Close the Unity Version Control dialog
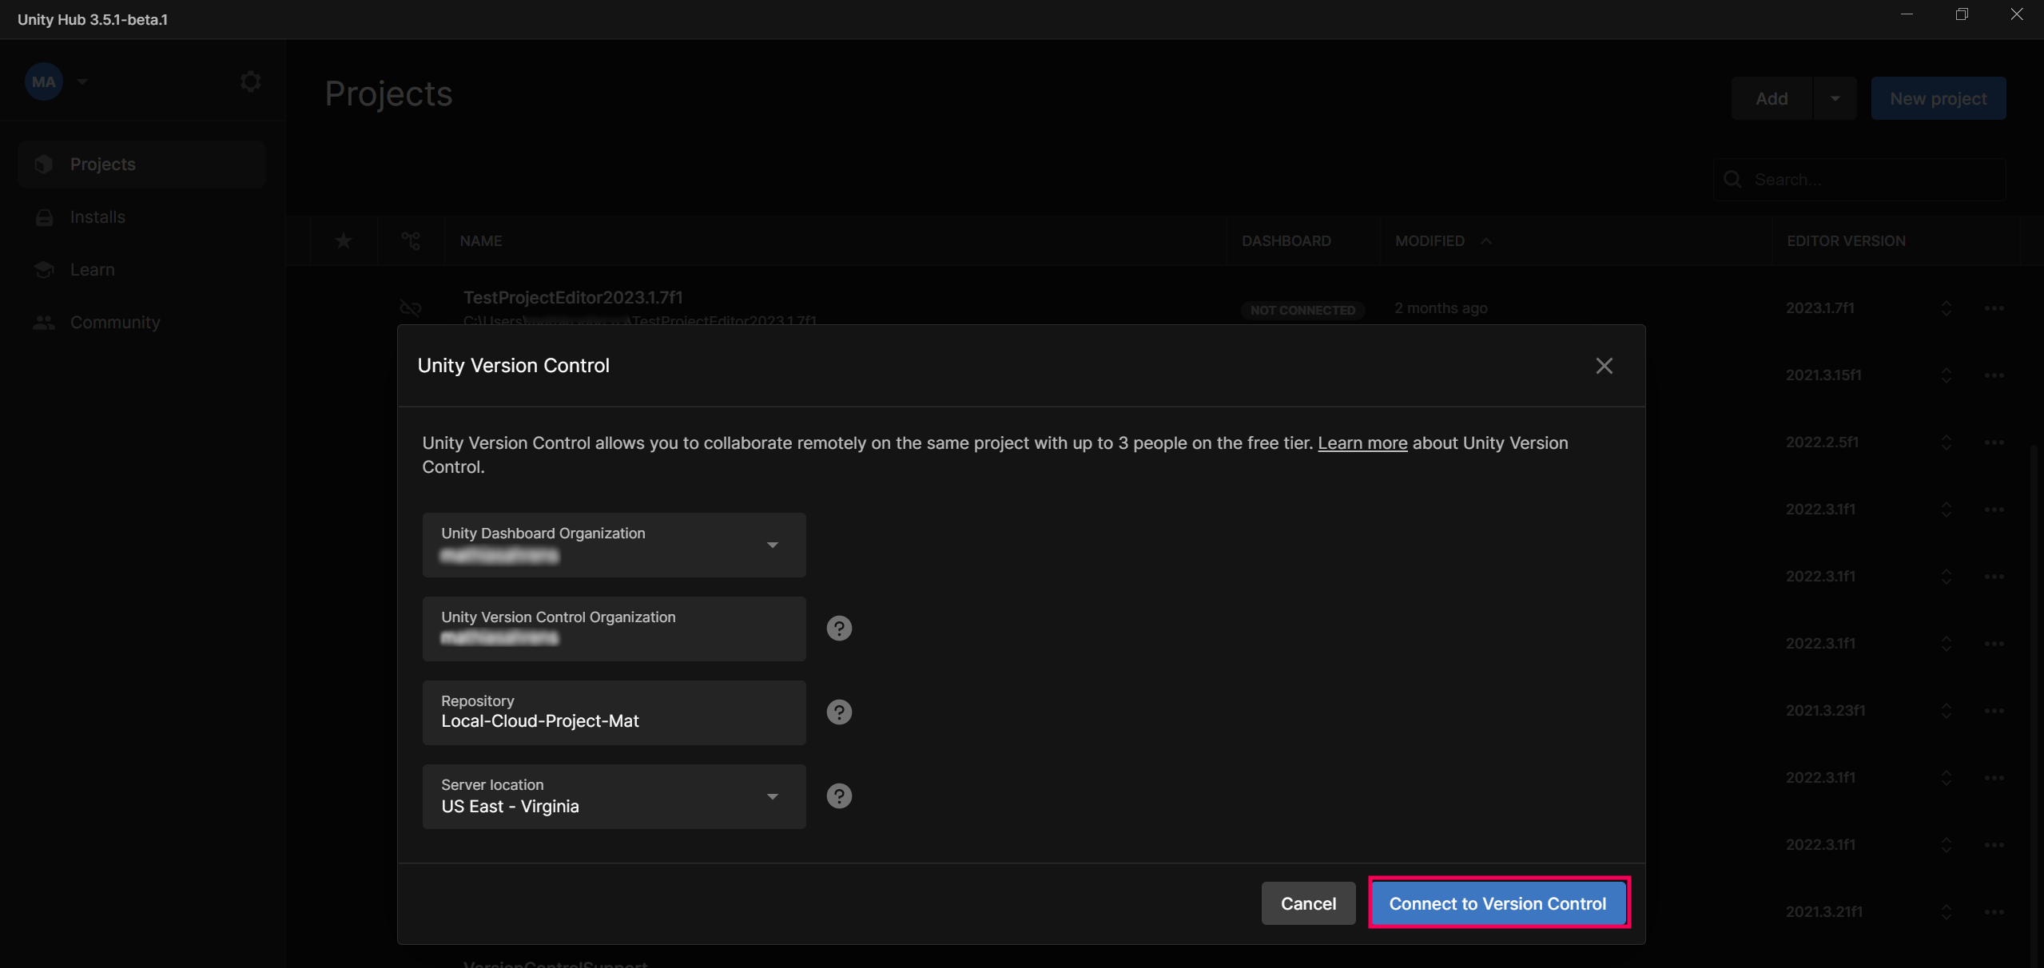The width and height of the screenshot is (2044, 968). pos(1603,366)
